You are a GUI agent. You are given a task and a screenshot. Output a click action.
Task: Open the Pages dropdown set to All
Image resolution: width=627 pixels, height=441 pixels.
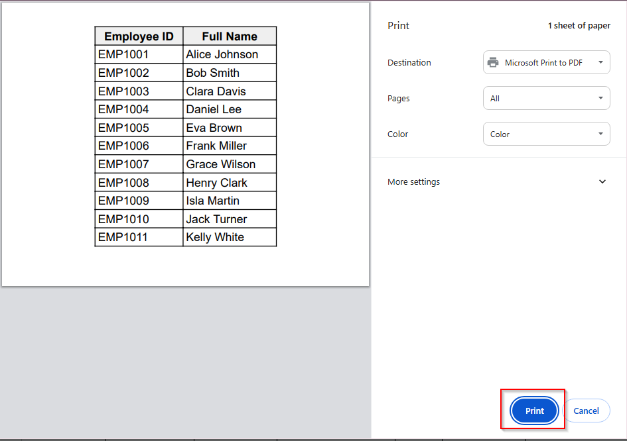pos(546,99)
